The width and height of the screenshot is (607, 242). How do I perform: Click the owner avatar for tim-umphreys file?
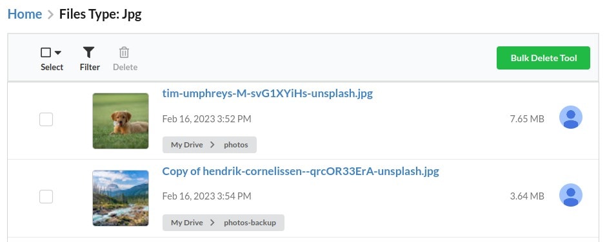pos(571,117)
